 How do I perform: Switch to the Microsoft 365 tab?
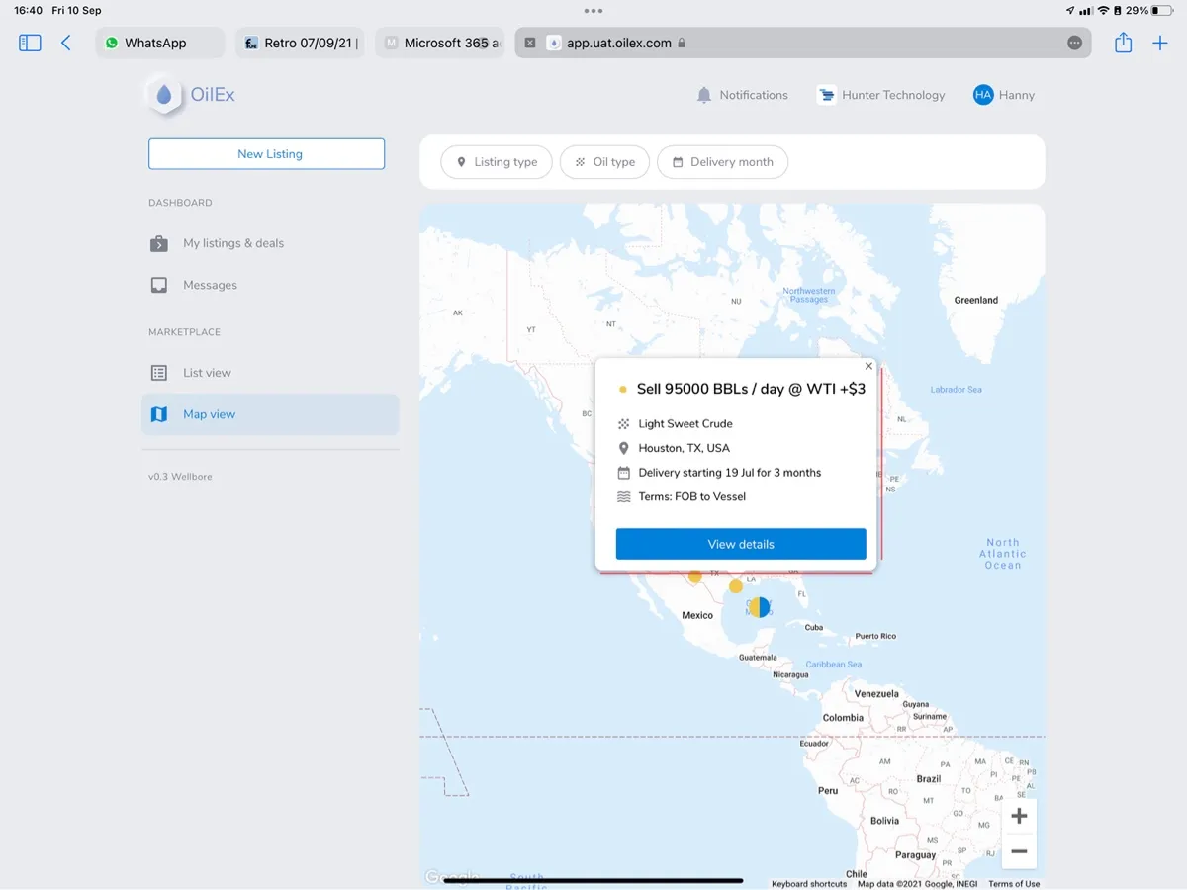coord(440,43)
